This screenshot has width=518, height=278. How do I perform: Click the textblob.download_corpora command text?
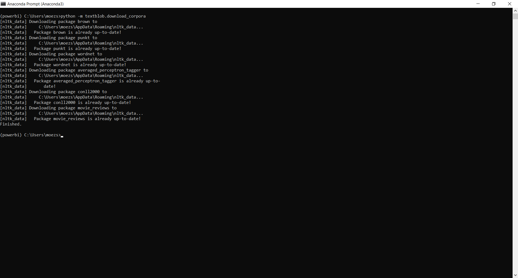click(115, 16)
